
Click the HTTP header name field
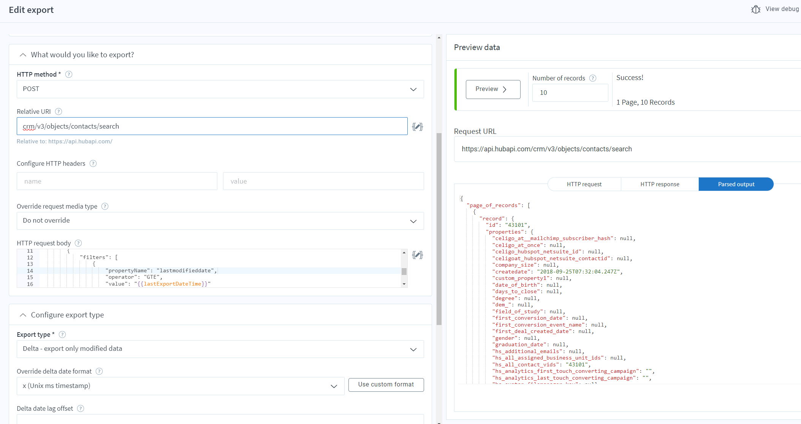[117, 181]
